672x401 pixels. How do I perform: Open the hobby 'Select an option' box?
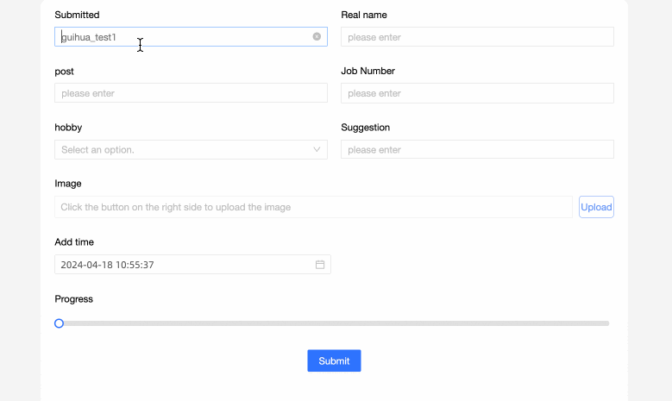coord(181,150)
